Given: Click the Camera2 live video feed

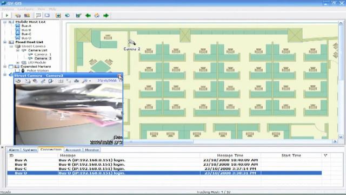Looking at the screenshot, I should click(x=68, y=114).
